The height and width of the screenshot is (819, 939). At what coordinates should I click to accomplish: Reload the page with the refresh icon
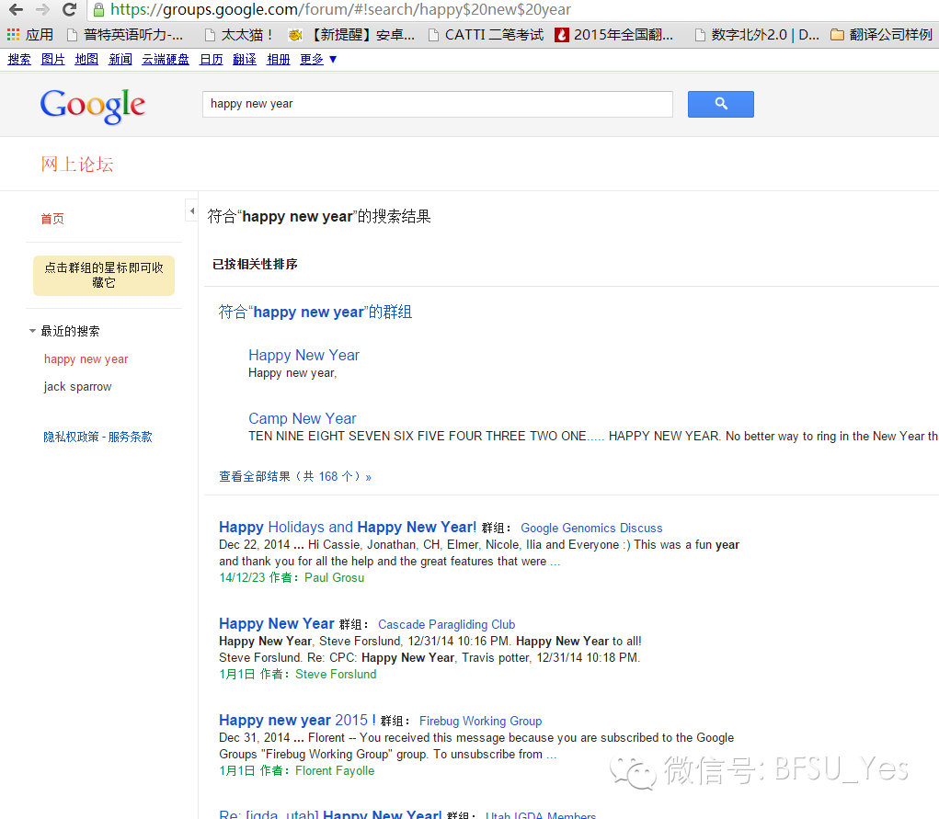click(x=70, y=9)
